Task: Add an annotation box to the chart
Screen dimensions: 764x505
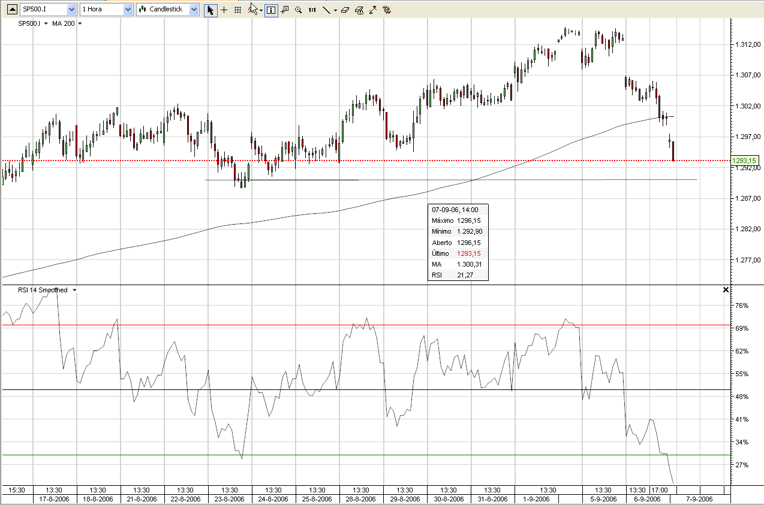Action: coord(284,9)
